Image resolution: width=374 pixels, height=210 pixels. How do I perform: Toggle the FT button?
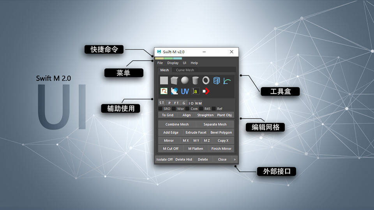point(176,103)
